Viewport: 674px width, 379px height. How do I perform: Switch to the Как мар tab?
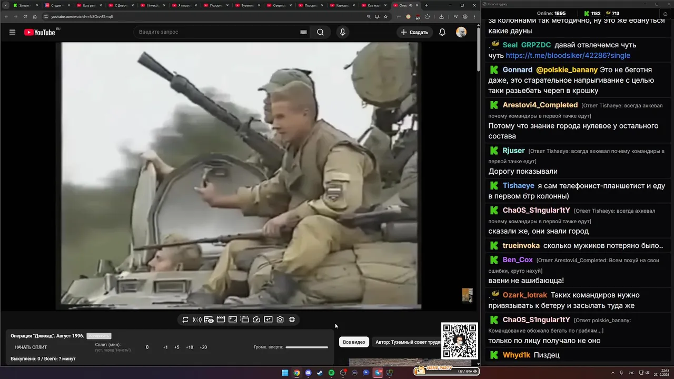[373, 5]
